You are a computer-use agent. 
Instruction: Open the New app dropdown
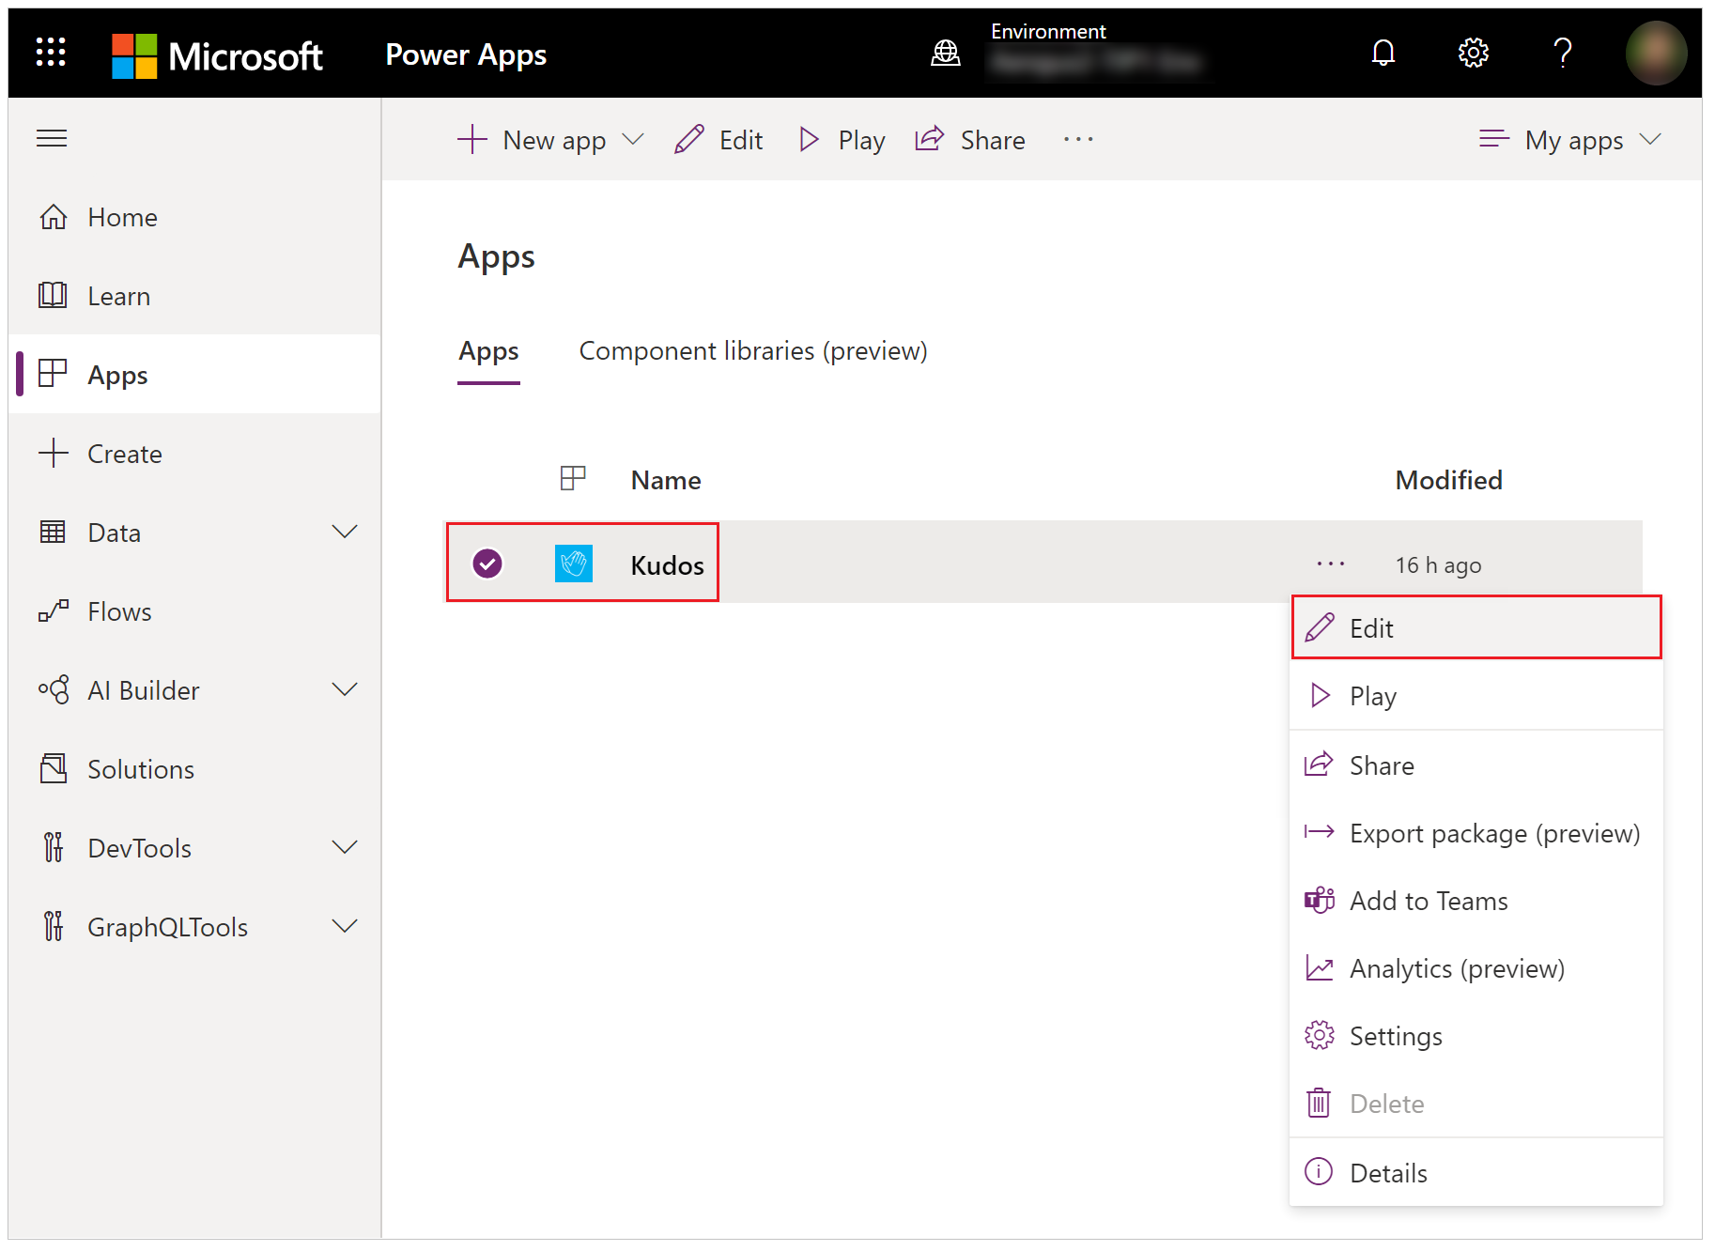pyautogui.click(x=550, y=140)
